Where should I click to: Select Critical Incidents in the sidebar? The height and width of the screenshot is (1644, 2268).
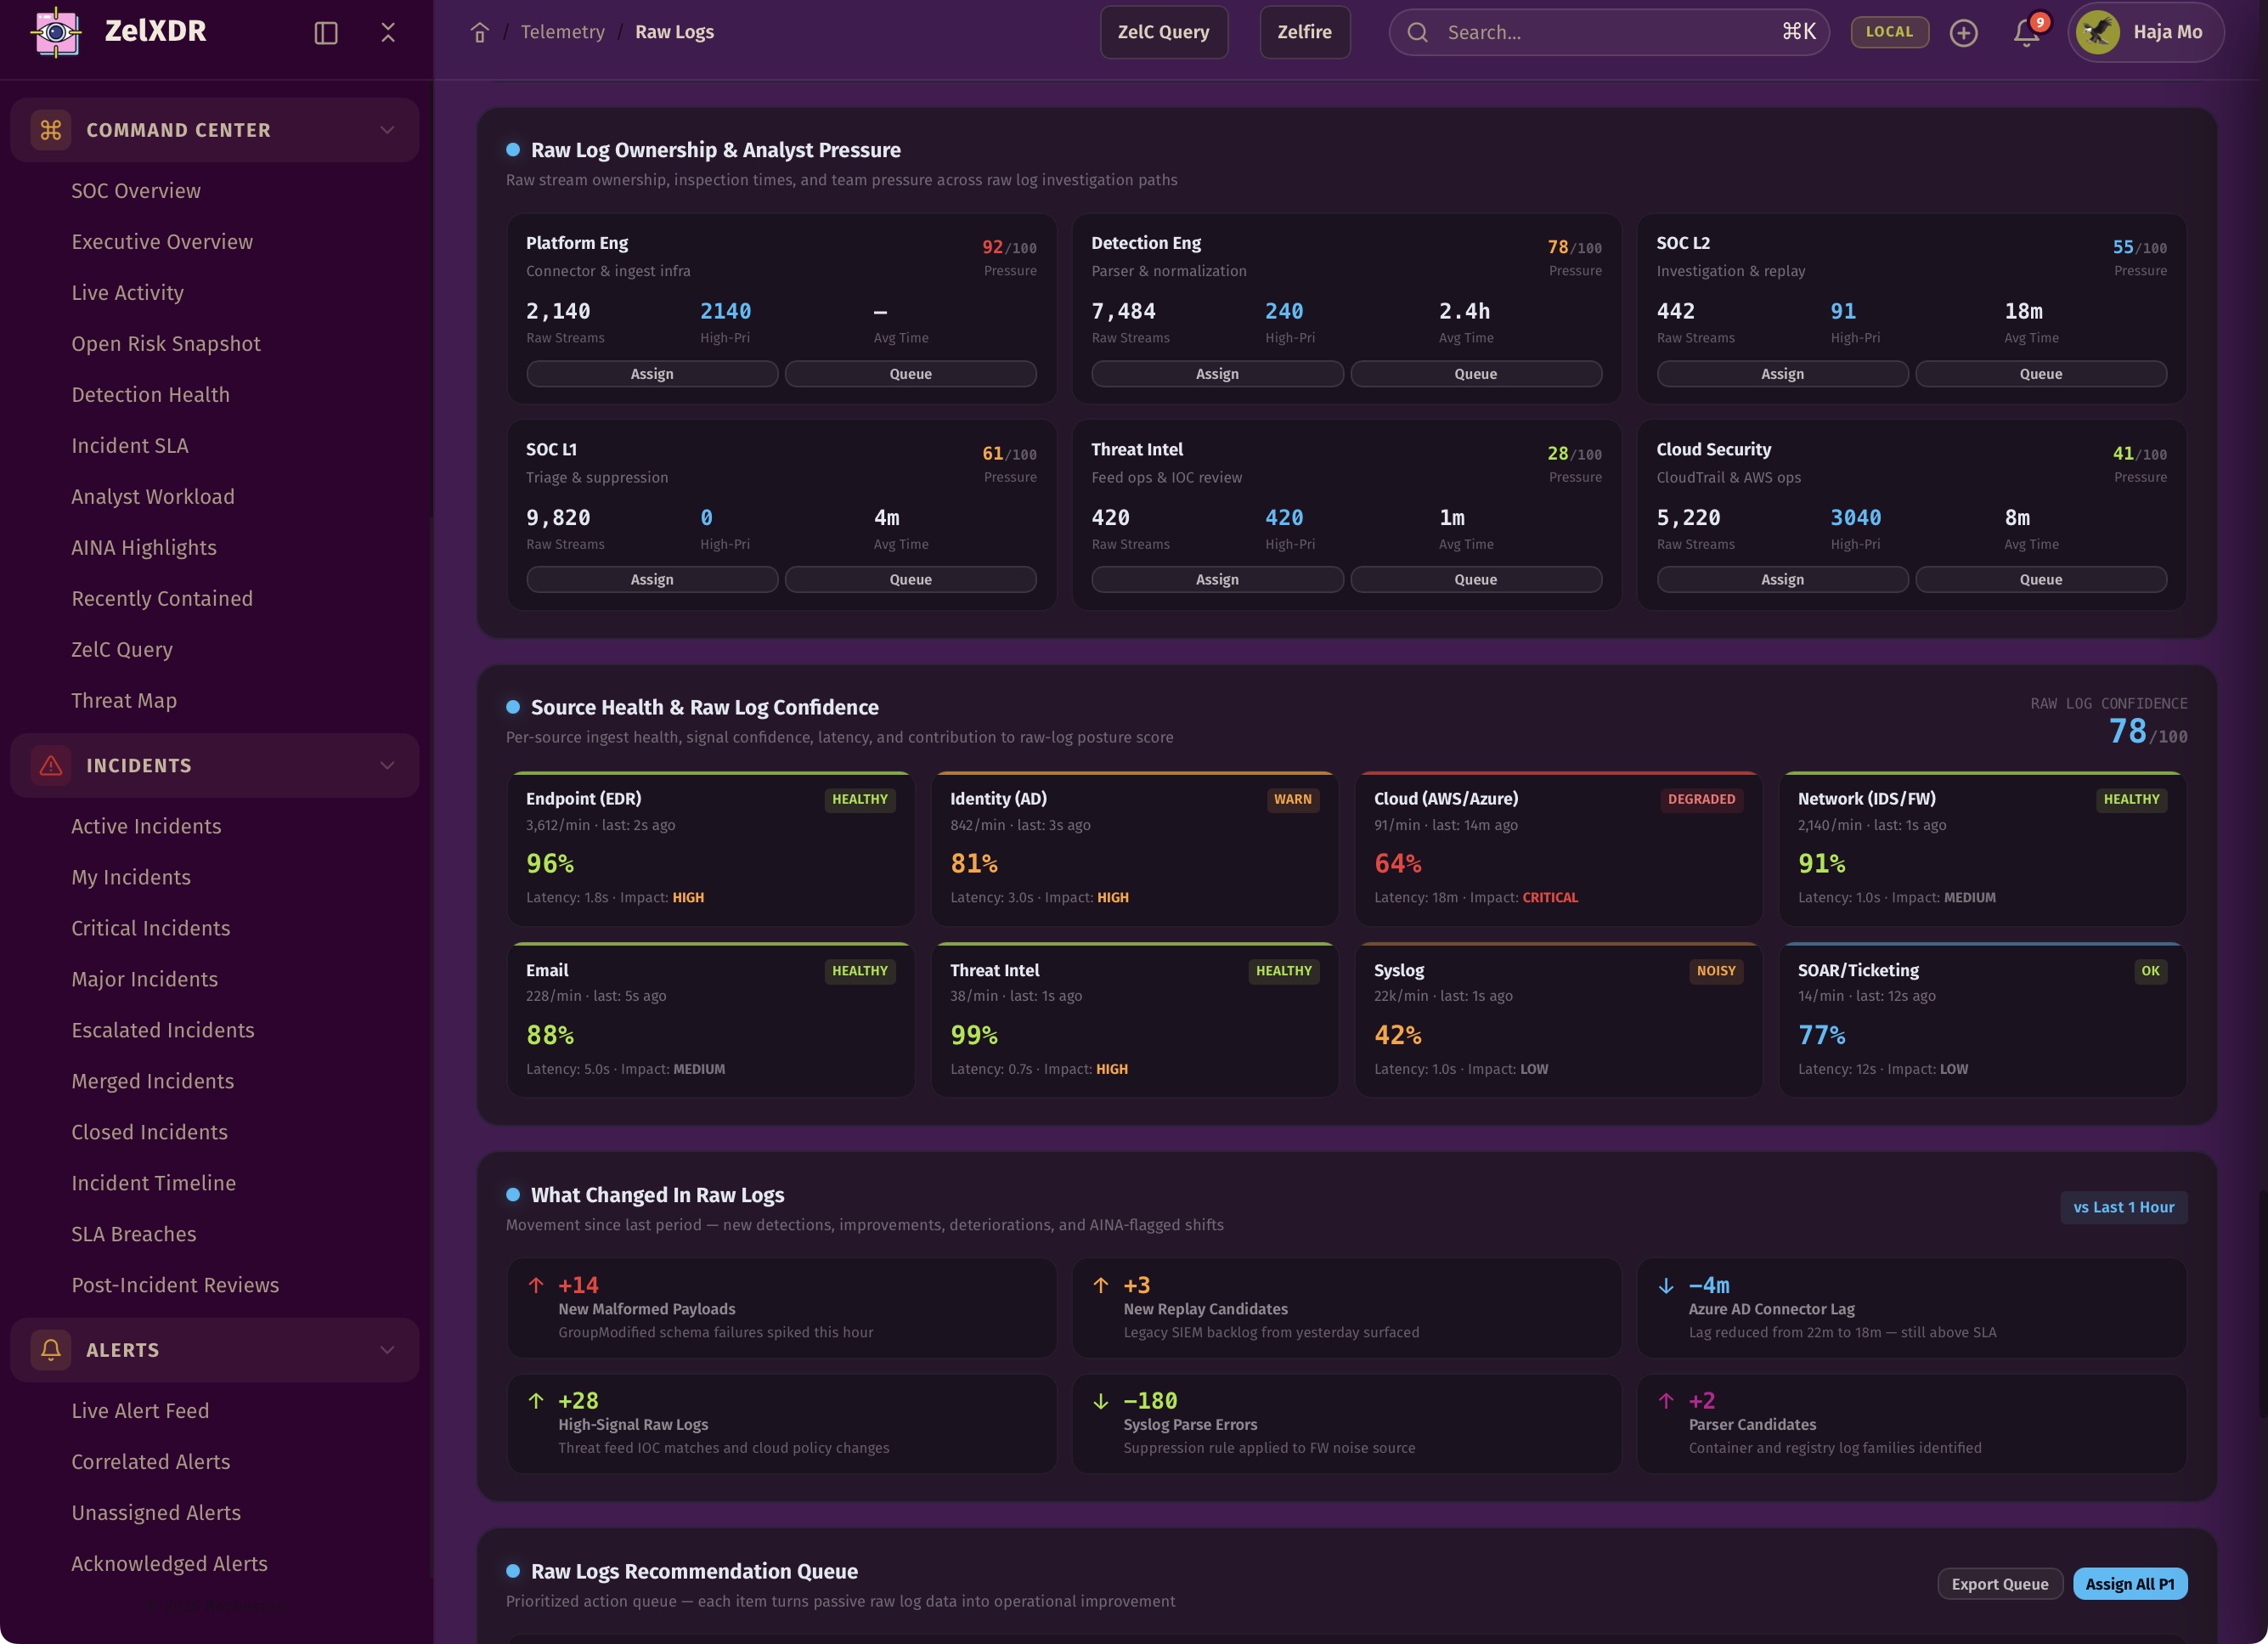tap(151, 928)
